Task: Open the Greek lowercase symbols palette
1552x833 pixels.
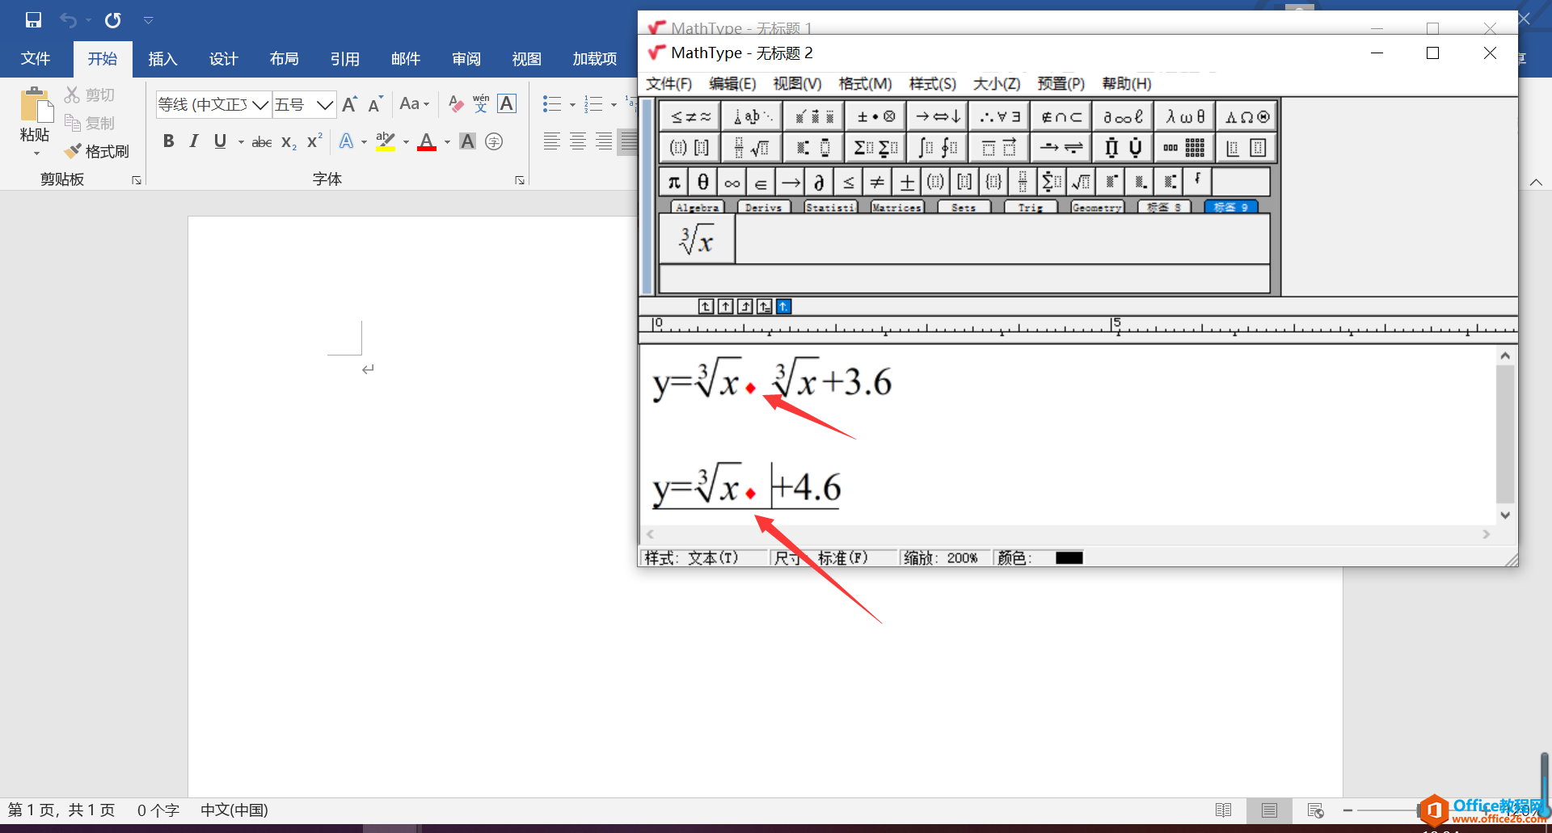Action: point(1184,116)
